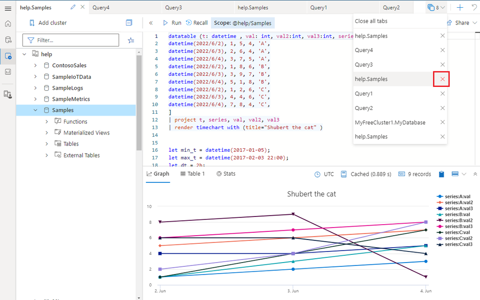Close Query4 from tabs list
Screen dimensions: 480x300
coord(443,50)
